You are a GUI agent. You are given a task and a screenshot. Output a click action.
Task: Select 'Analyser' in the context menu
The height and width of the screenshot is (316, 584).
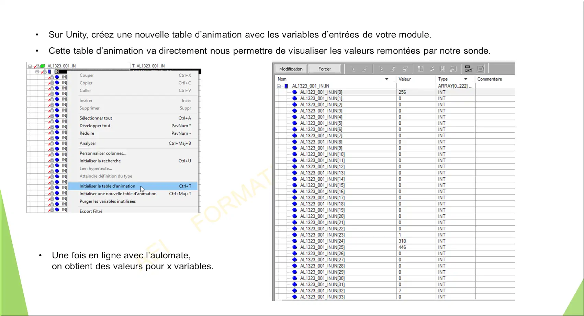click(133, 143)
